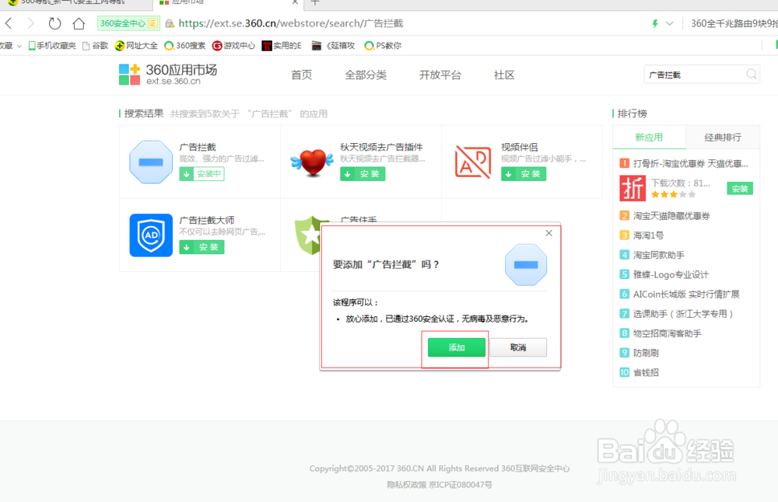The image size is (778, 502).
Task: Open the 360搜索 bookmark
Action: click(185, 46)
